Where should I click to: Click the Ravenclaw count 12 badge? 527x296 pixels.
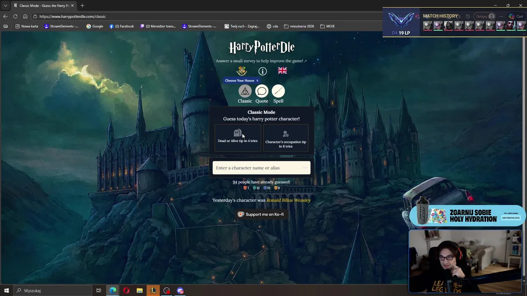(x=267, y=188)
